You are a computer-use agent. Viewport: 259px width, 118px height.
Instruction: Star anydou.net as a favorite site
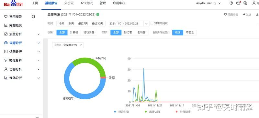215,3
